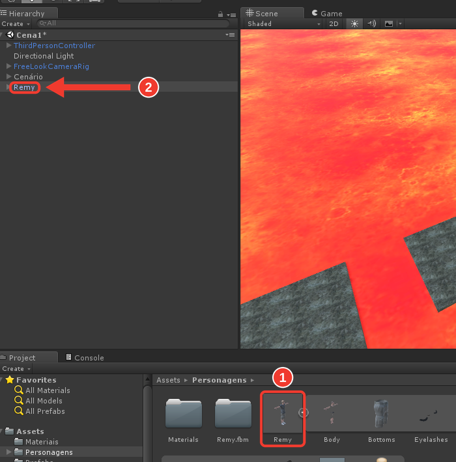Screen dimensions: 456x462
Task: Select Assets root folder in Project
Action: click(x=30, y=431)
